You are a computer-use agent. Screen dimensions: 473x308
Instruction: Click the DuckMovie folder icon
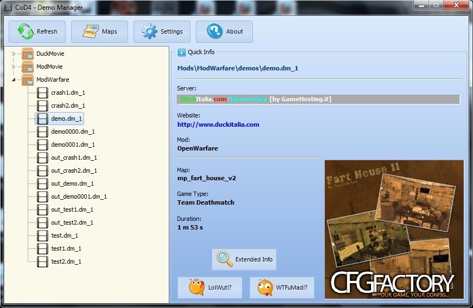(28, 54)
